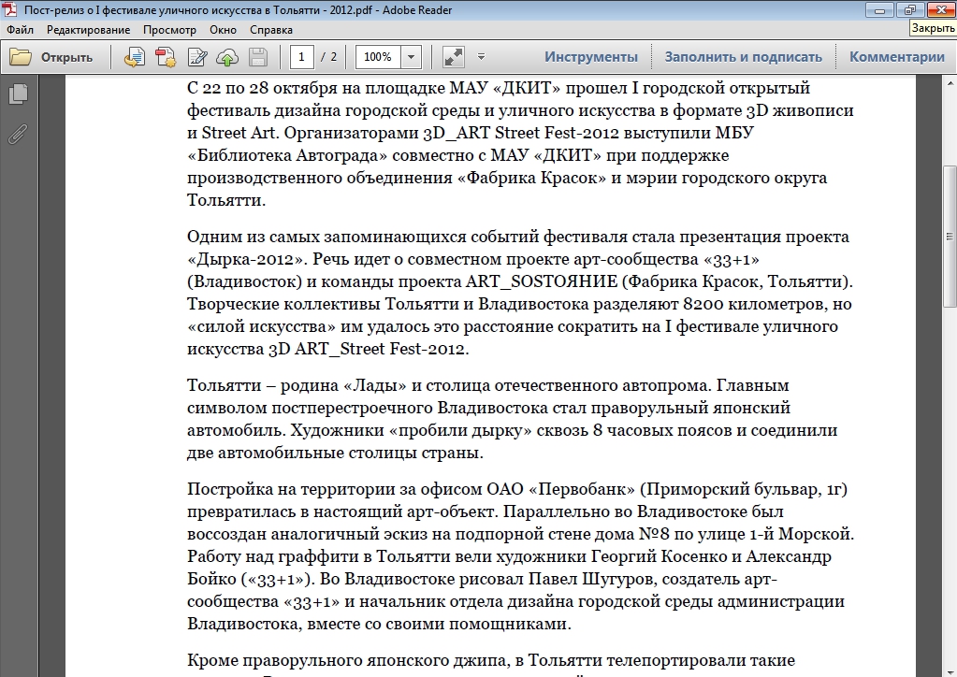Screen dimensions: 957x677
Task: Show attachments paperclip icon
Action: point(18,134)
